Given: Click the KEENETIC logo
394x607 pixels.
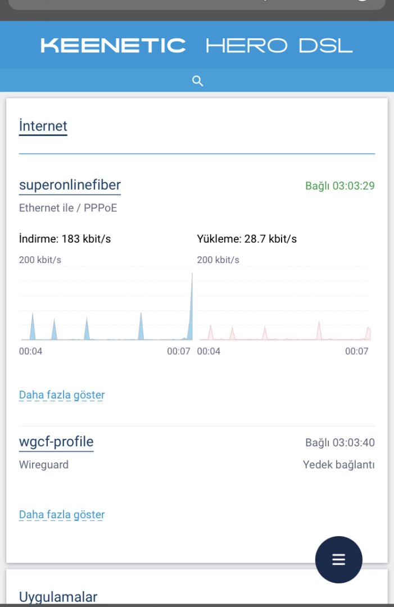Looking at the screenshot, I should click(113, 46).
